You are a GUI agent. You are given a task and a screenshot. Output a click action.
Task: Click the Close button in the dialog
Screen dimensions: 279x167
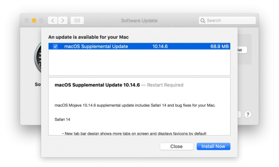click(176, 147)
